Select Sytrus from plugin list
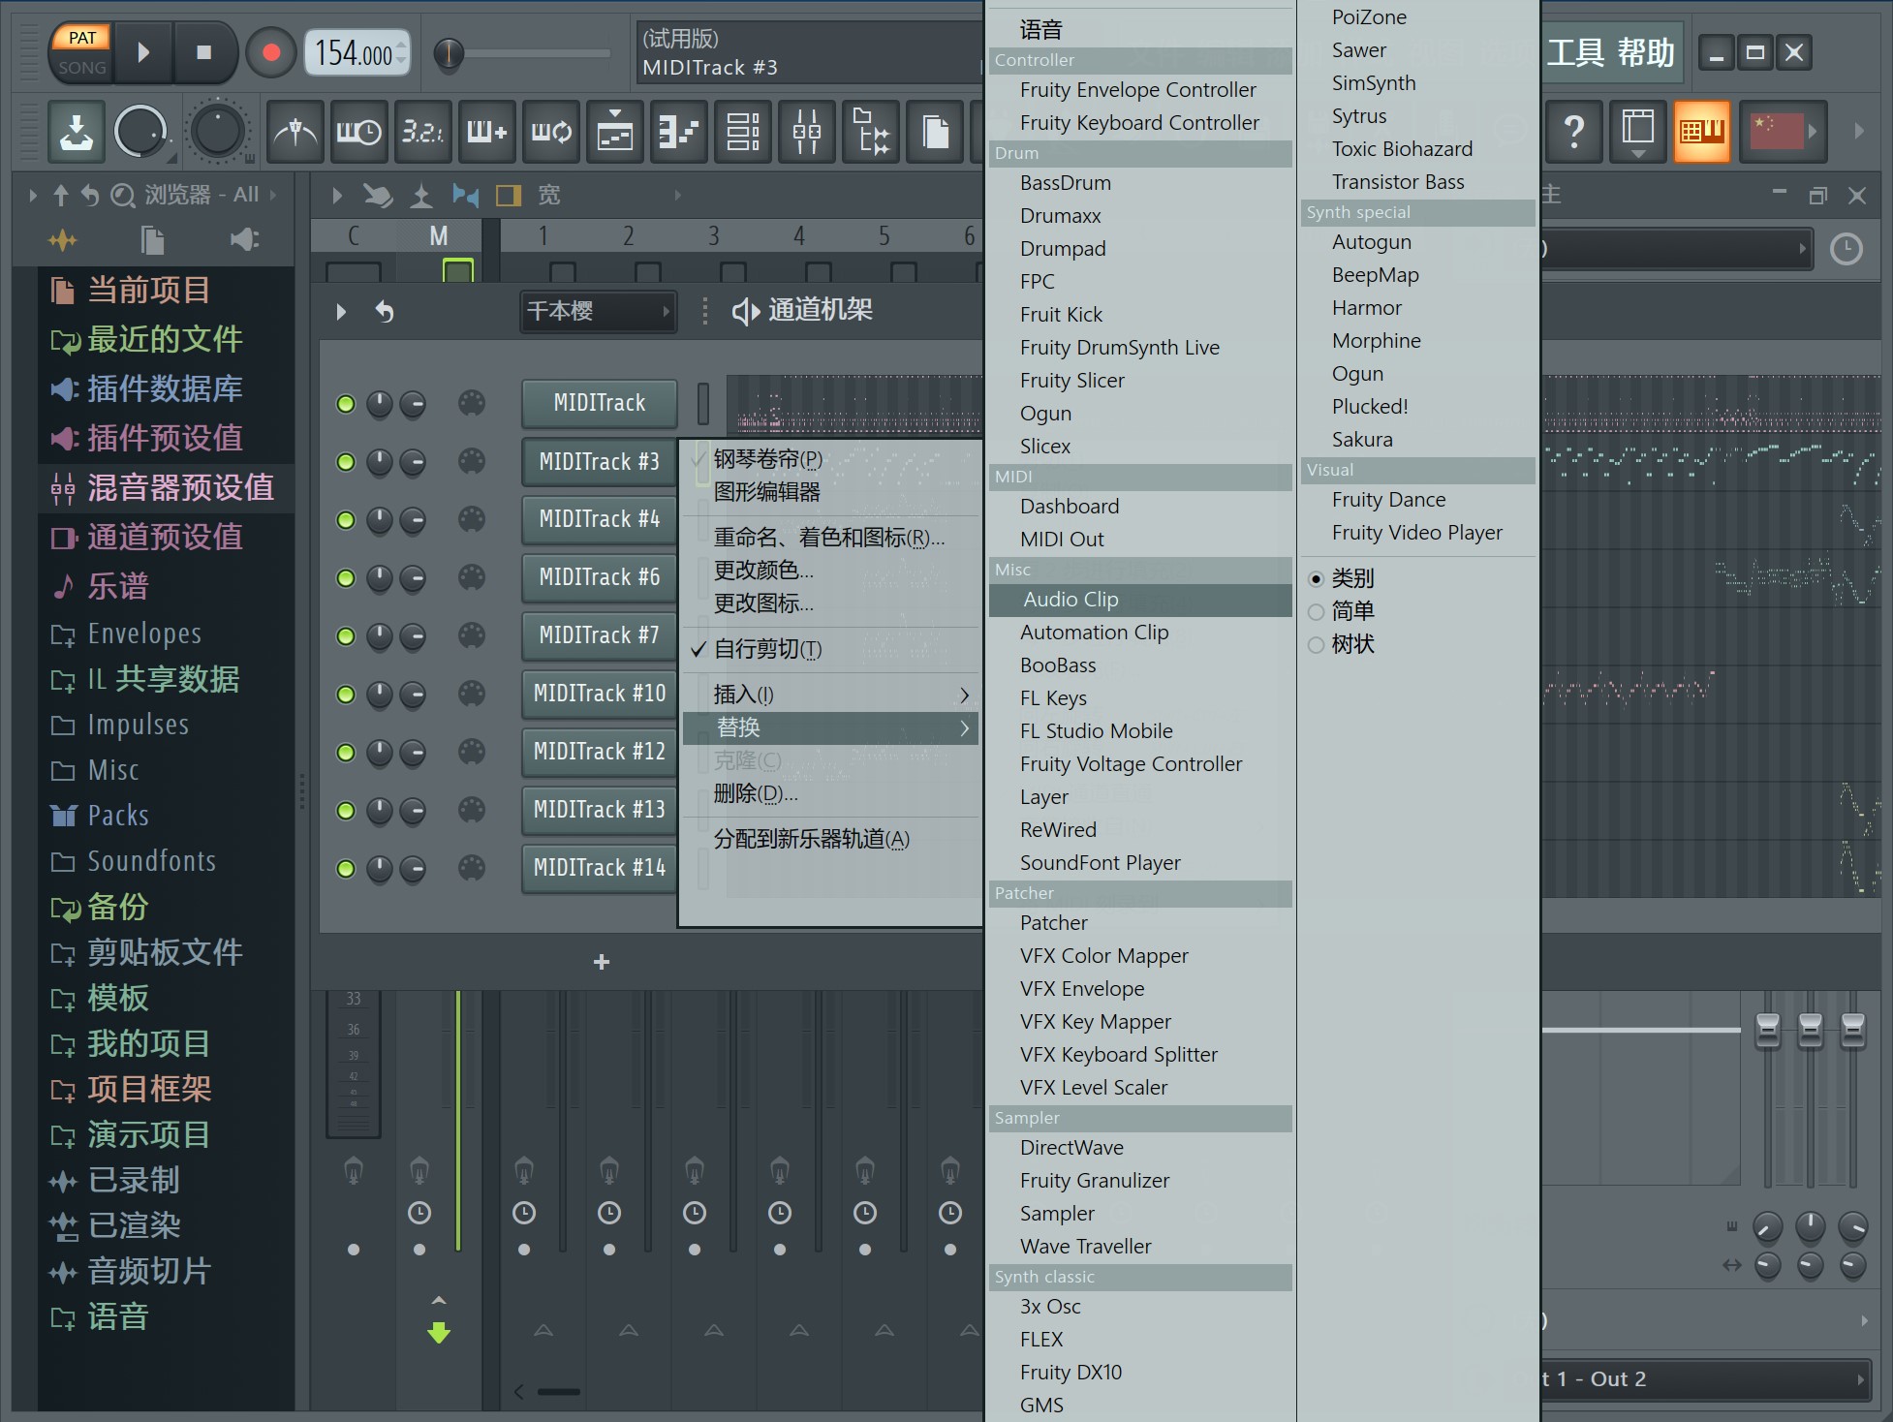 pyautogui.click(x=1417, y=116)
